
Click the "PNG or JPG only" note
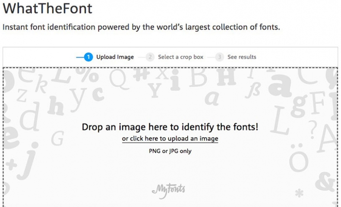point(170,151)
